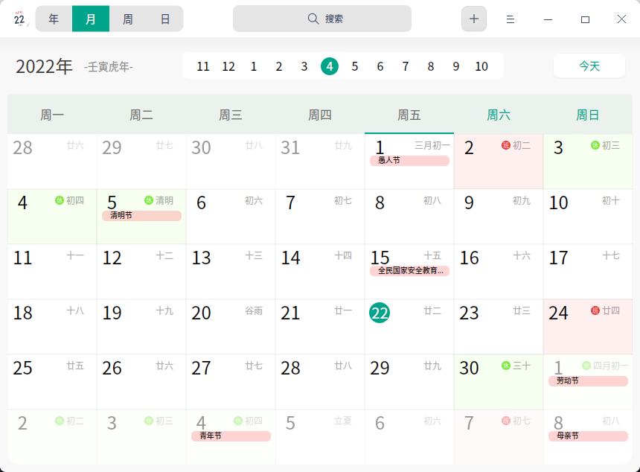Select April 15 date number
This screenshot has height=472, width=640.
pos(380,258)
